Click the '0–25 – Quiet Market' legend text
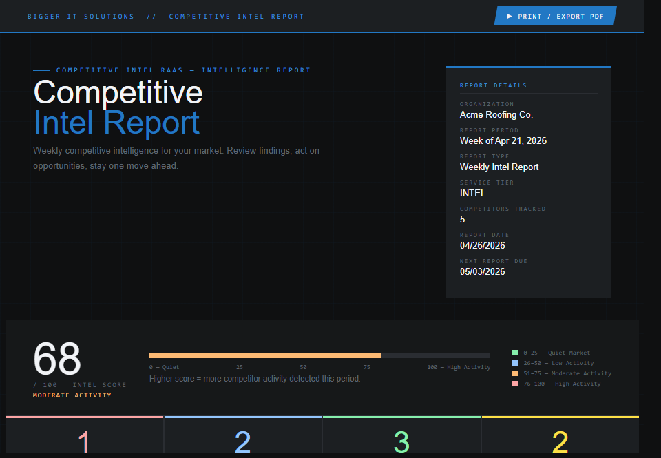Viewport: 661px width, 458px height. [556, 353]
